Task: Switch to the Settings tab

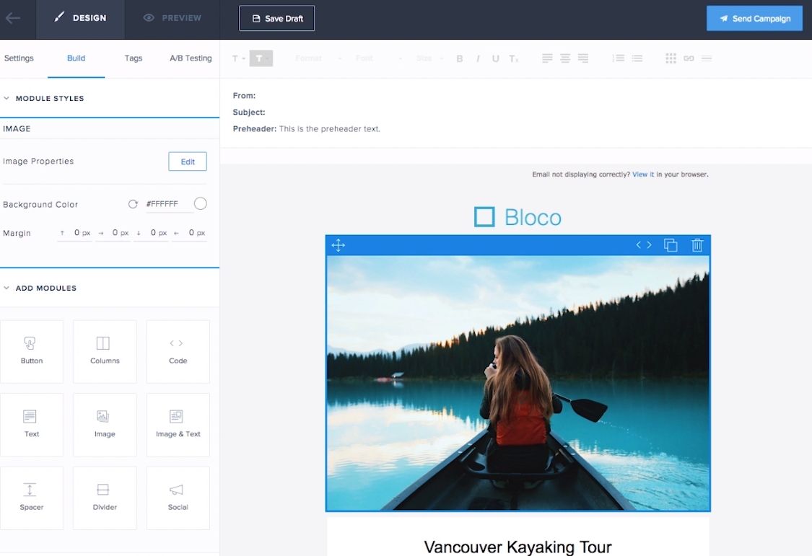Action: coord(19,58)
